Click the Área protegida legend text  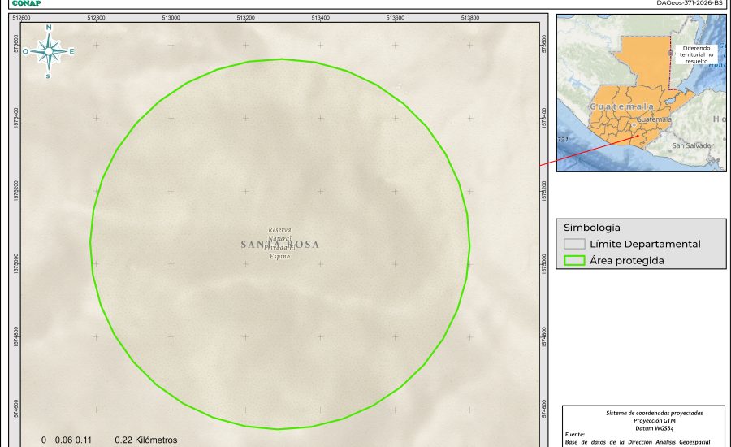627,260
